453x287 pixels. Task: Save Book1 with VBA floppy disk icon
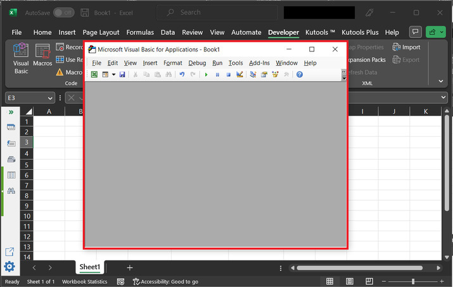pyautogui.click(x=122, y=75)
